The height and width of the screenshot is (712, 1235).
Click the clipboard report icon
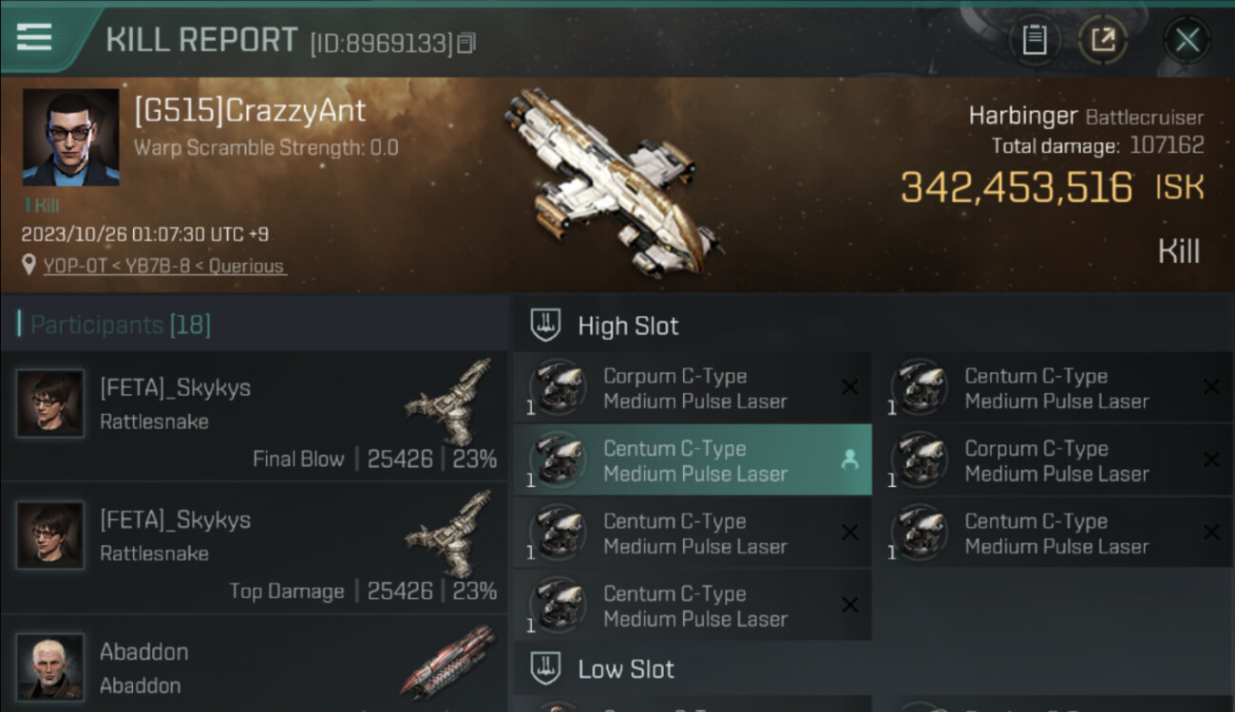1034,40
